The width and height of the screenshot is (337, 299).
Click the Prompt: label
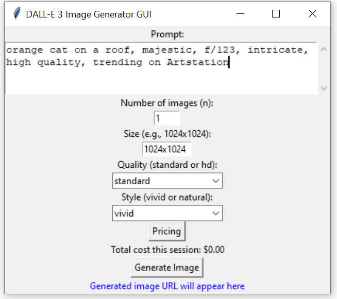point(167,34)
